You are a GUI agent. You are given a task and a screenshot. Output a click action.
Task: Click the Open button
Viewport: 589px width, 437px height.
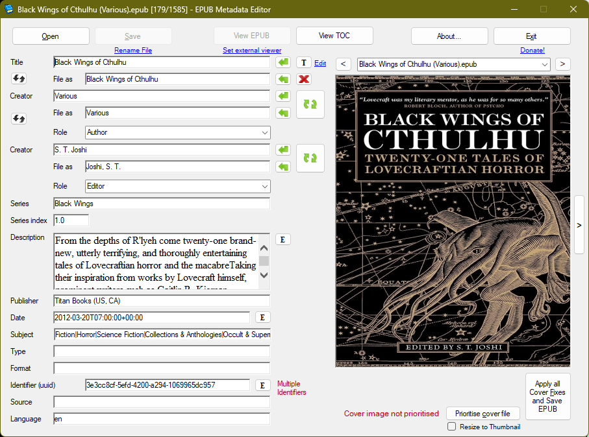point(51,36)
